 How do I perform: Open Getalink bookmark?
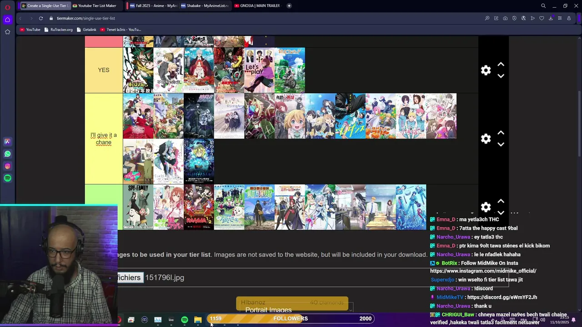(87, 30)
